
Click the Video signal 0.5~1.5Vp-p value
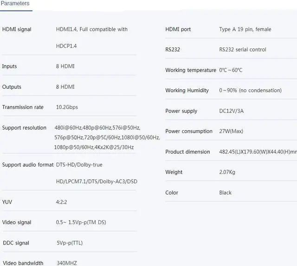81,222
